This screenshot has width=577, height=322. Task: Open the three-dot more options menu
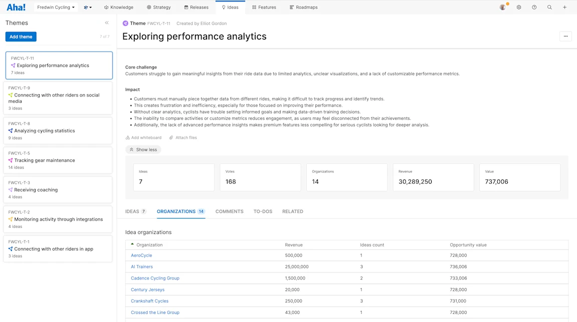pos(565,36)
